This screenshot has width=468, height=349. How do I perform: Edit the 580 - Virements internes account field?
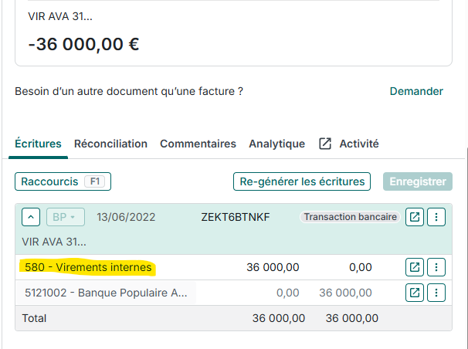pyautogui.click(x=87, y=267)
